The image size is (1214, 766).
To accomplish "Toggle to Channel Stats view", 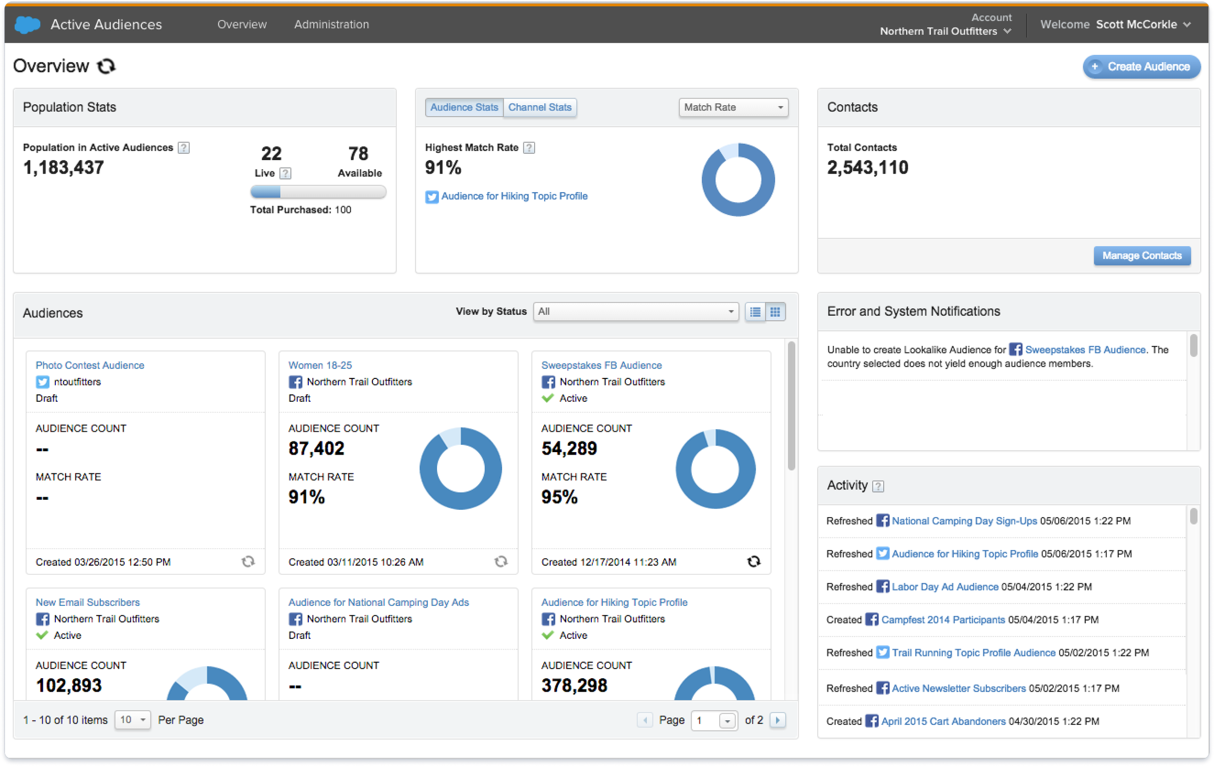I will tap(540, 107).
